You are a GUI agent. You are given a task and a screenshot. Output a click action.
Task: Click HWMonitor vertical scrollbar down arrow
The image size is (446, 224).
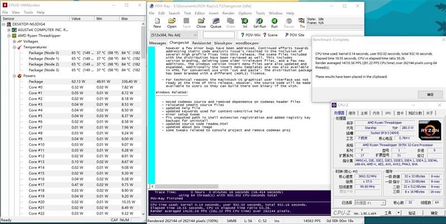tap(143, 214)
